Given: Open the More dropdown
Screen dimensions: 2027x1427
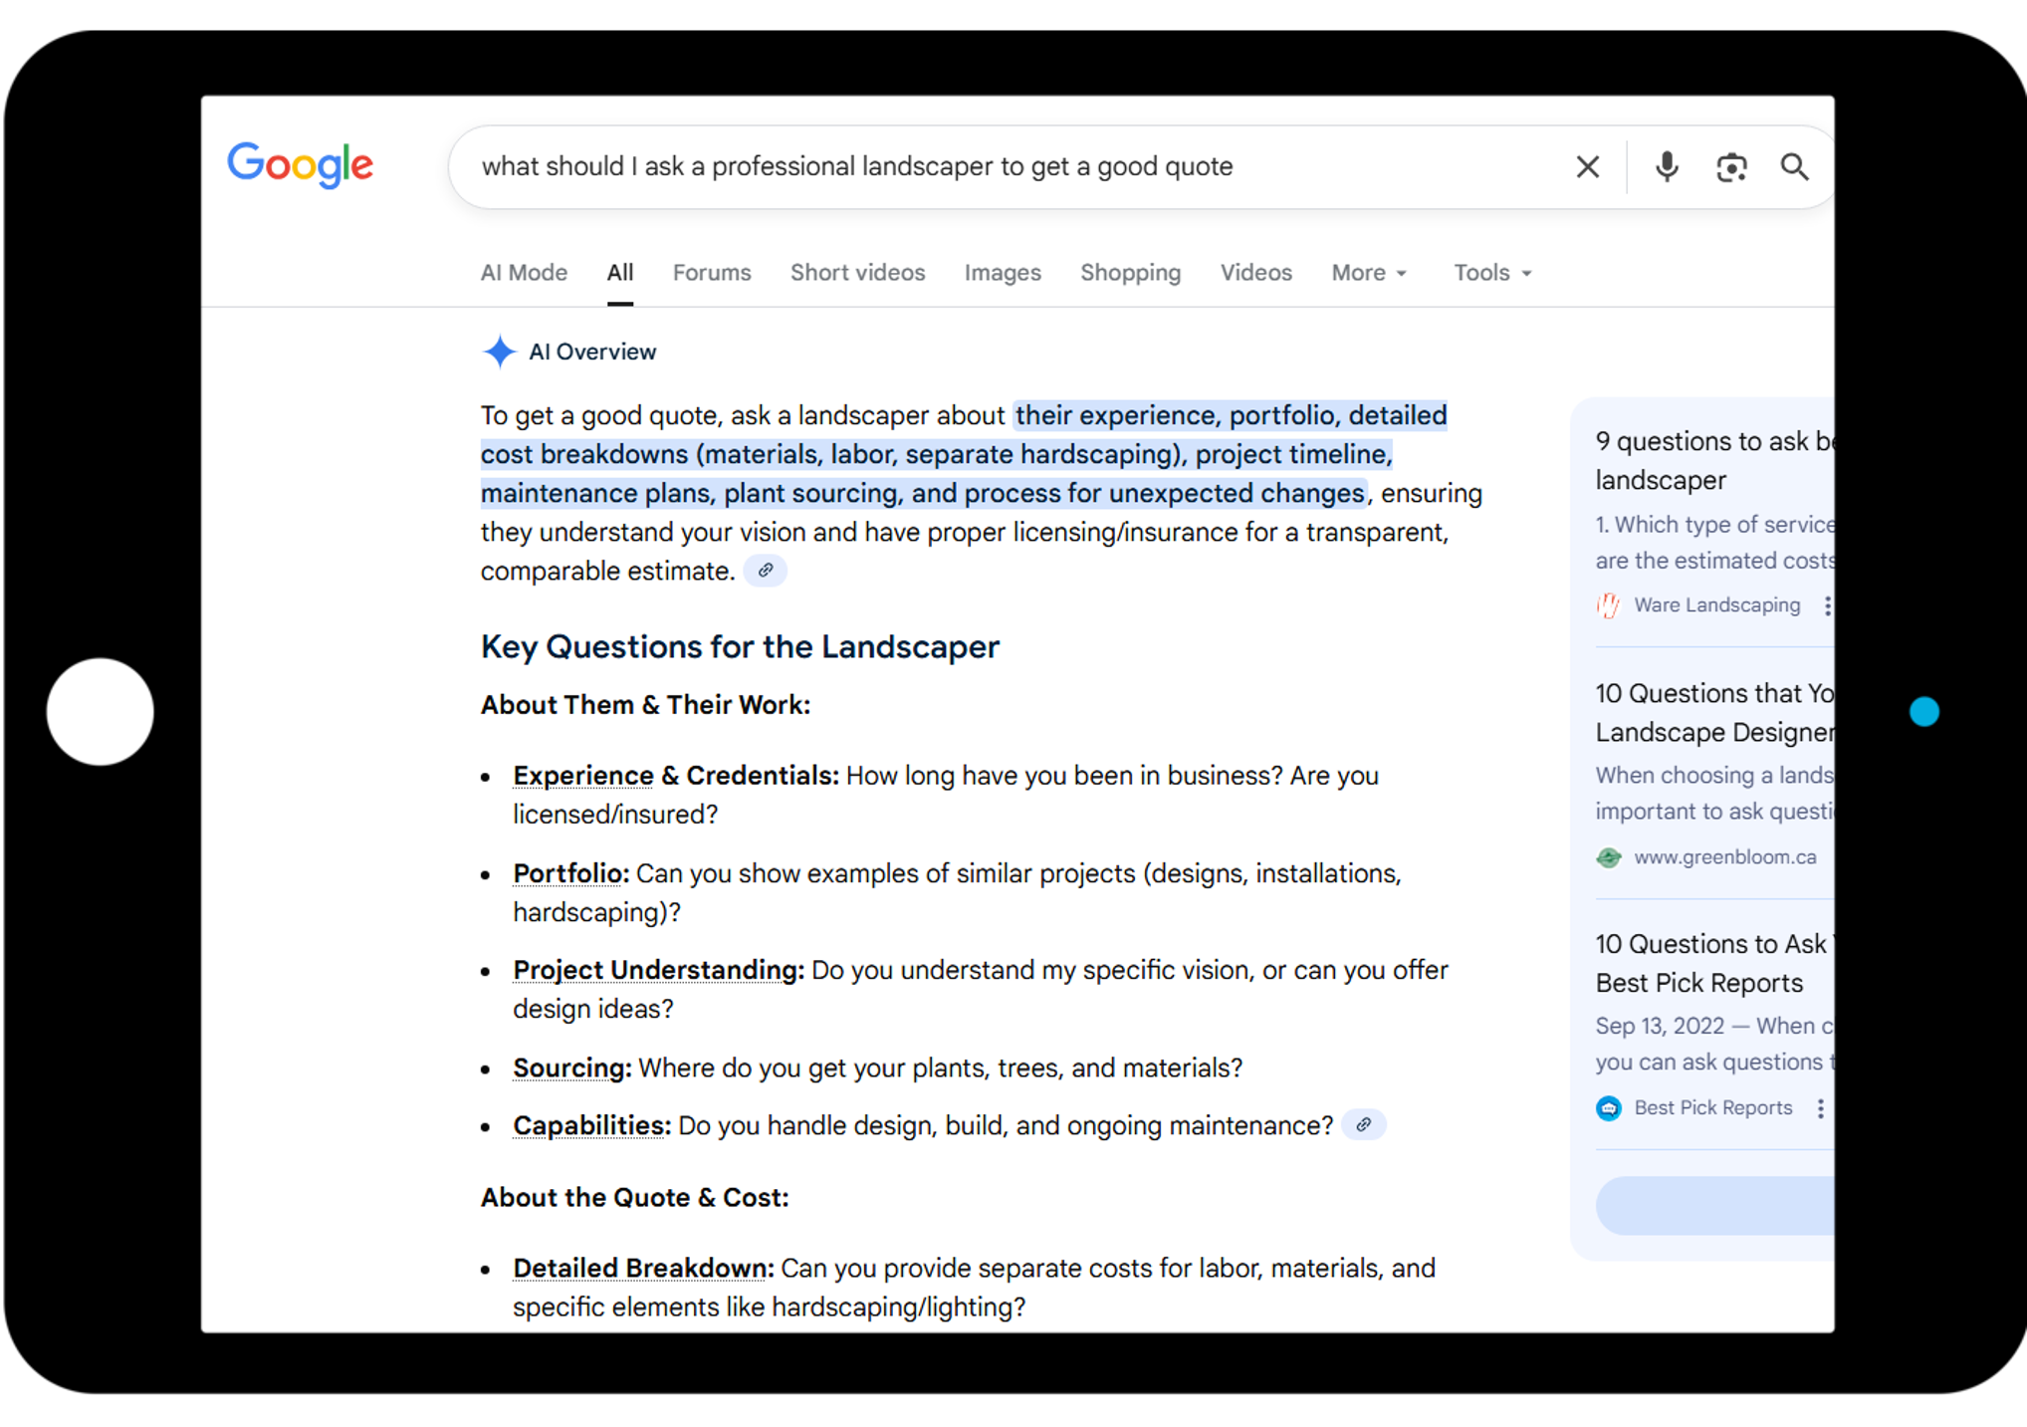Looking at the screenshot, I should (1367, 272).
